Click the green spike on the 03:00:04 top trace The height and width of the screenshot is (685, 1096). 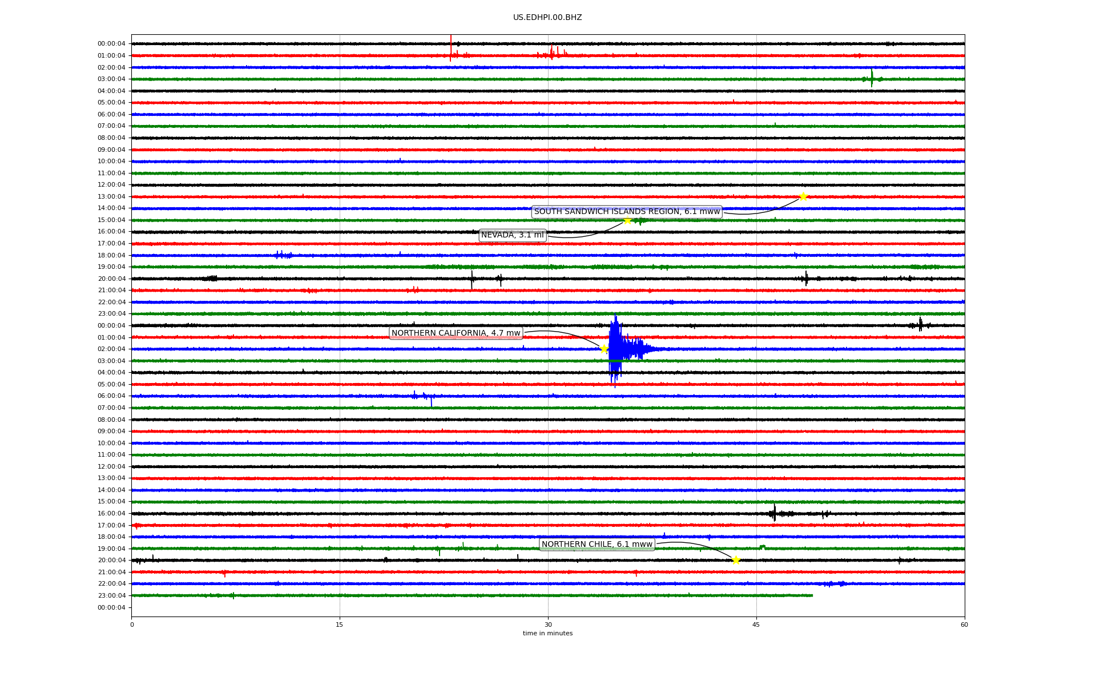point(872,78)
